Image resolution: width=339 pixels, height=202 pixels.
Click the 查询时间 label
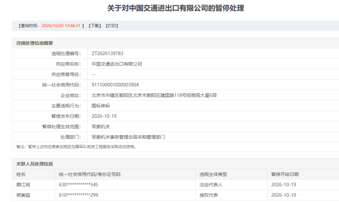29,26
